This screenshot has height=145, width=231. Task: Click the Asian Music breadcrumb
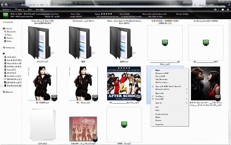pyautogui.click(x=54, y=5)
